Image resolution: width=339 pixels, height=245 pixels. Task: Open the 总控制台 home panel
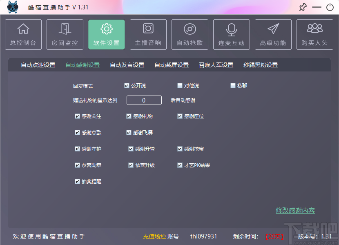(x=23, y=34)
